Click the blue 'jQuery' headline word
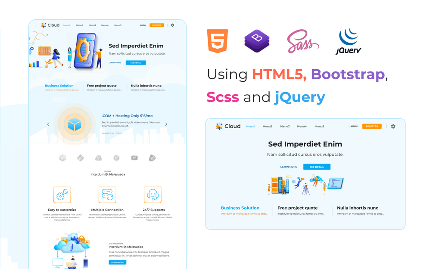This screenshot has width=433, height=269. tap(300, 98)
